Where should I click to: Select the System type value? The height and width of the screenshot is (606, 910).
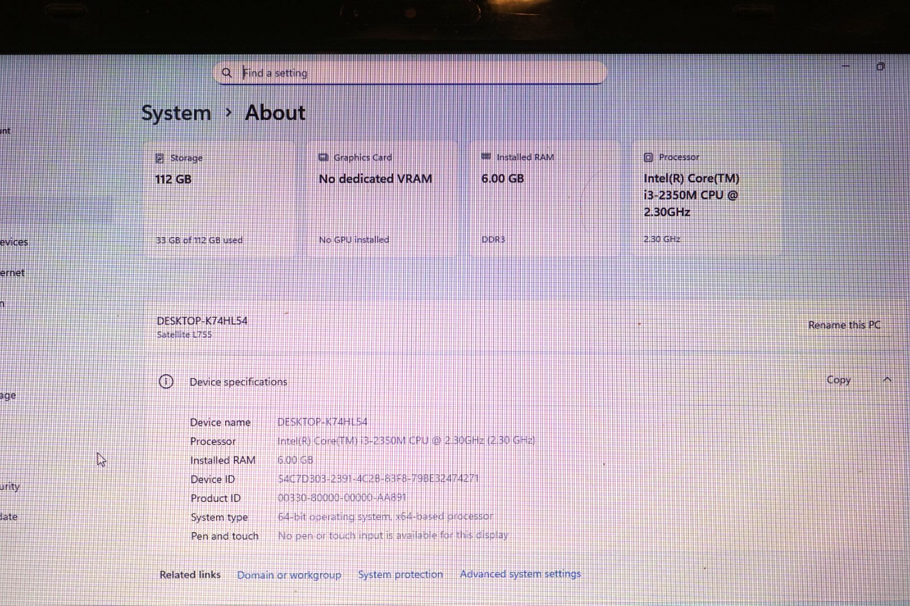(x=385, y=516)
